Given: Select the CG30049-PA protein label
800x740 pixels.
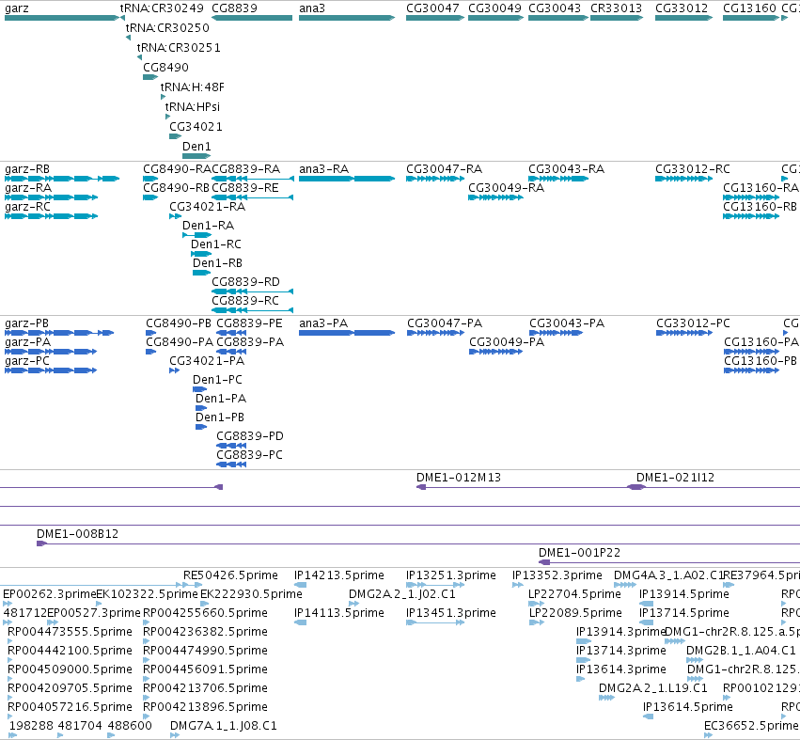Looking at the screenshot, I should tap(507, 342).
